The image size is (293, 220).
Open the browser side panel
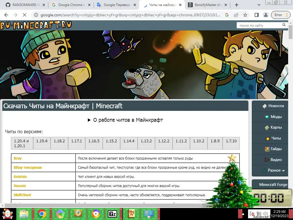pyautogui.click(x=257, y=15)
